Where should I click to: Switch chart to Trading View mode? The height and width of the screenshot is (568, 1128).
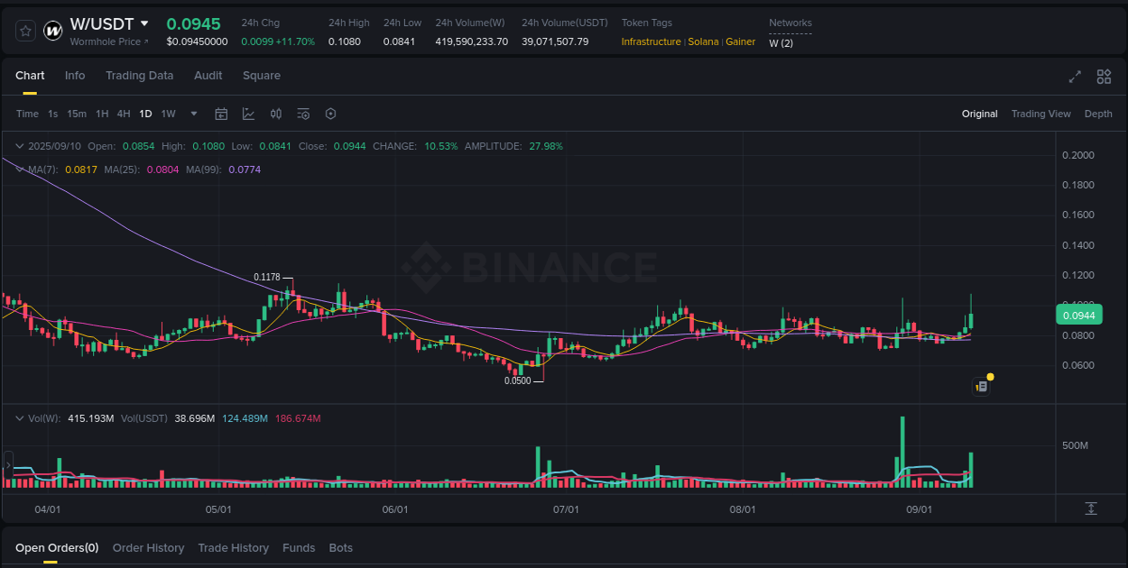coord(1040,114)
